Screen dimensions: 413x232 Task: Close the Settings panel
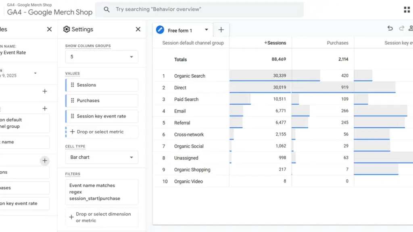pos(138,29)
